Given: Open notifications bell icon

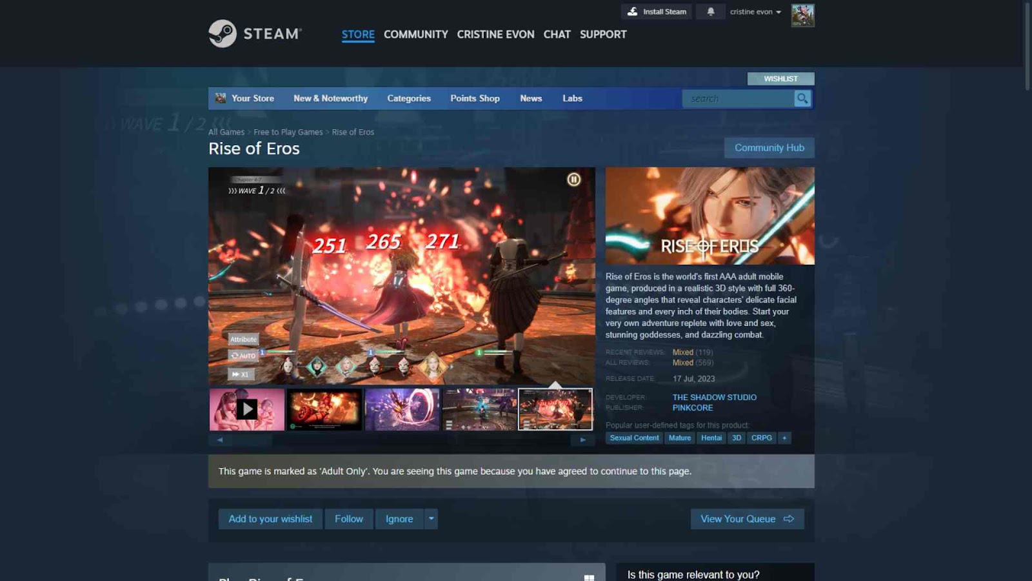Looking at the screenshot, I should click(x=711, y=12).
